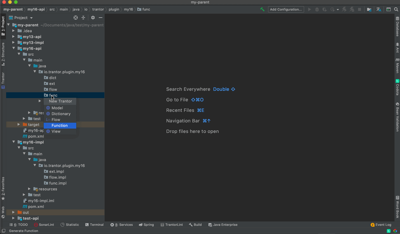
Task: Expand my13-impl module
Action: pos(13,42)
